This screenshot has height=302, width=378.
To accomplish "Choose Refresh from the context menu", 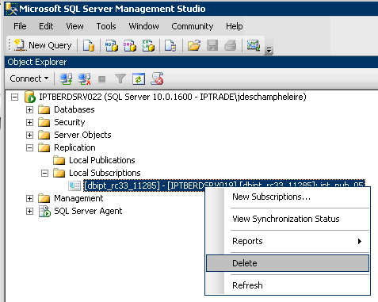I will (288, 285).
